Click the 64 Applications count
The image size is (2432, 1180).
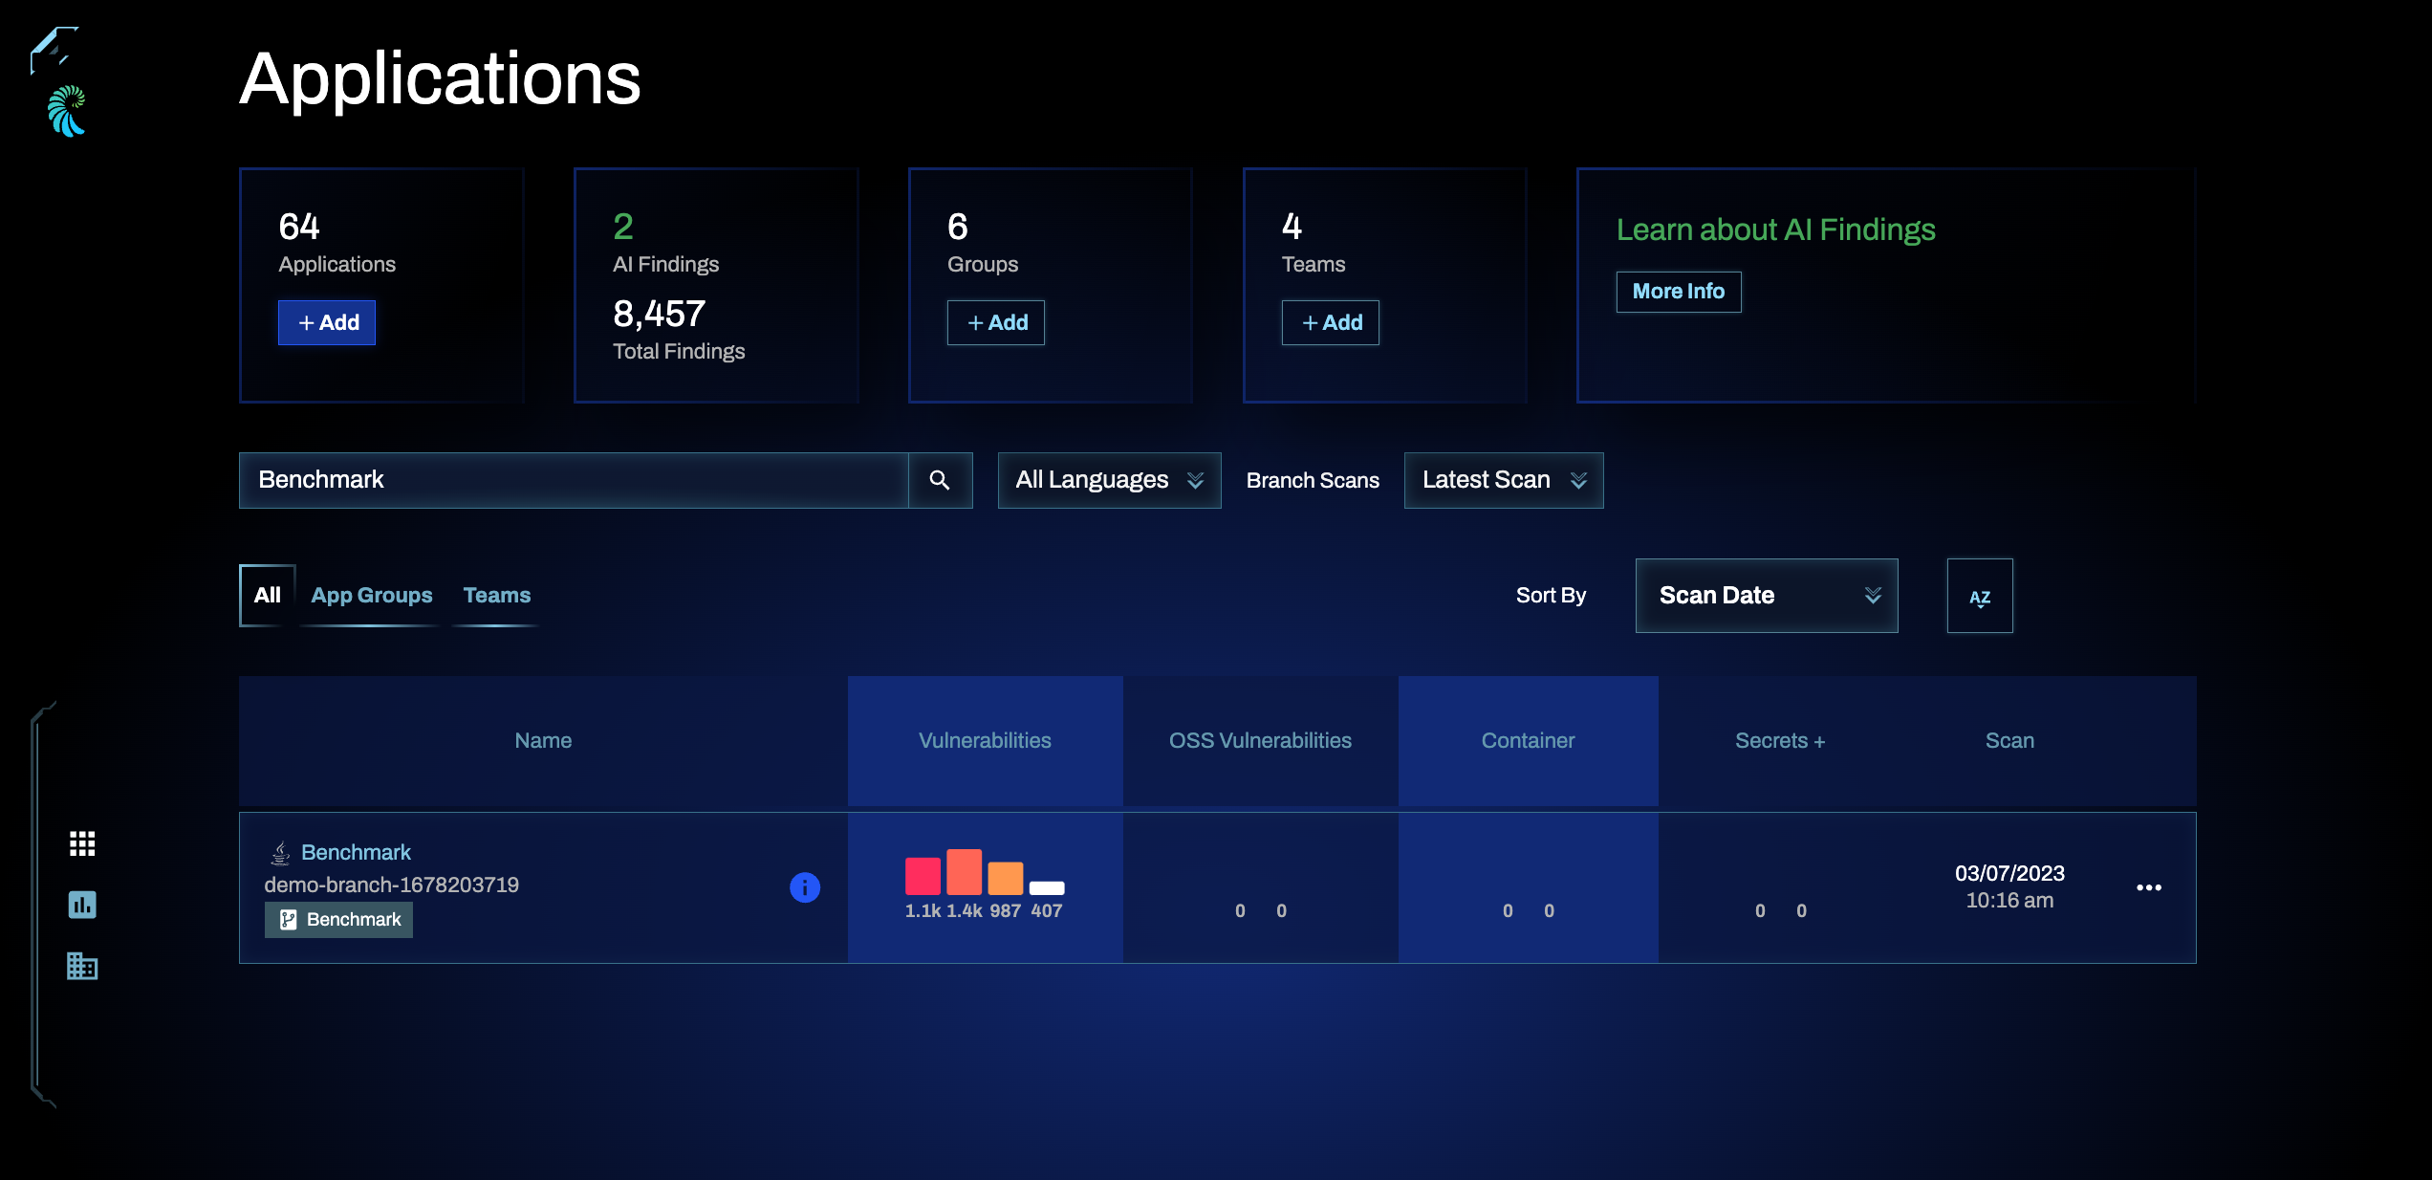pos(299,227)
